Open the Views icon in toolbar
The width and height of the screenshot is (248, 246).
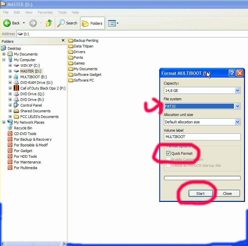coord(112,23)
